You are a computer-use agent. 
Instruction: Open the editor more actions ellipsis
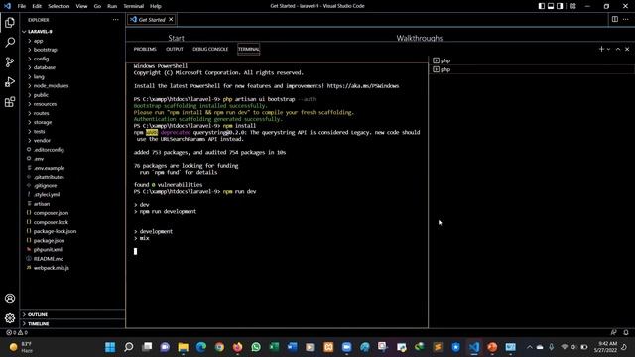tap(626, 19)
